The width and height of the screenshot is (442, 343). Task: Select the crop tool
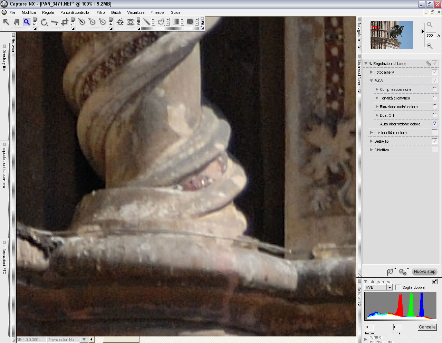click(x=65, y=22)
